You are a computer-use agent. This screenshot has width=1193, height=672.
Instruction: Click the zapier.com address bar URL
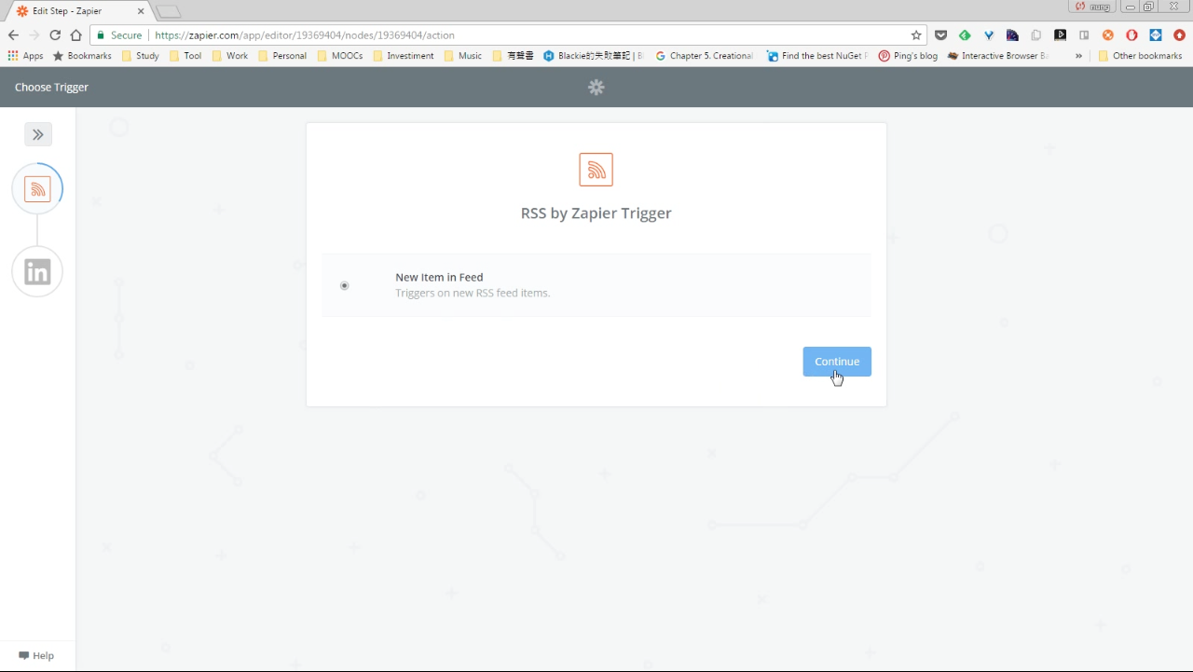coord(305,35)
